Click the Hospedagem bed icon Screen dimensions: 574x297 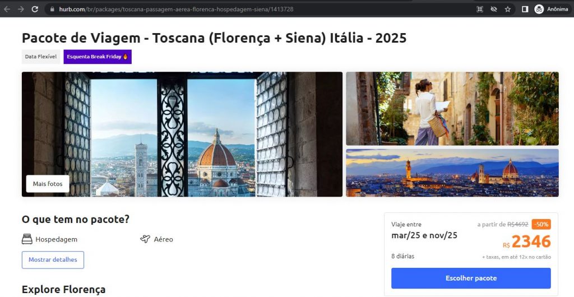[x=27, y=239]
